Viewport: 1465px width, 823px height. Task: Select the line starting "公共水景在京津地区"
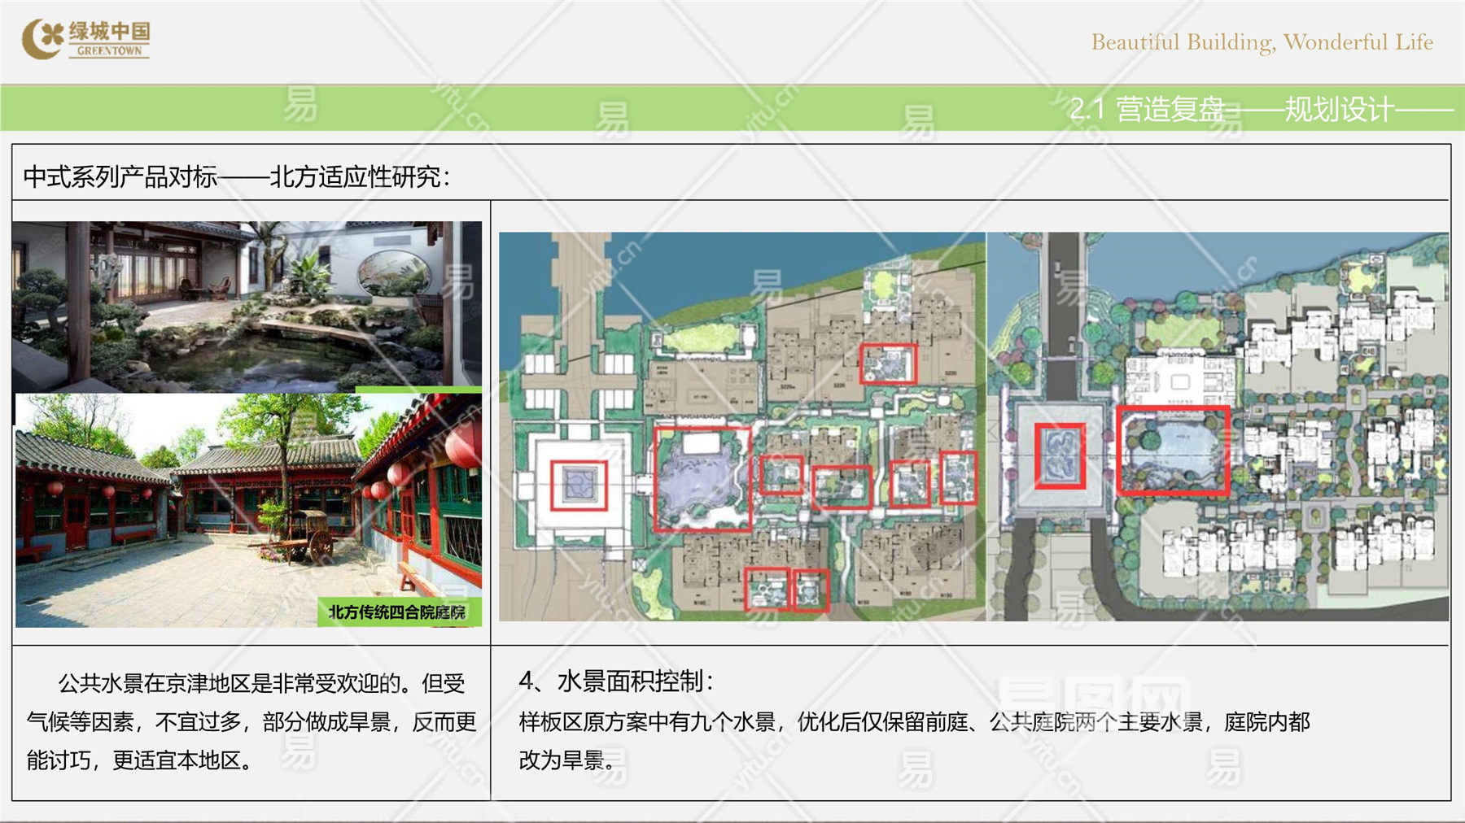[261, 683]
